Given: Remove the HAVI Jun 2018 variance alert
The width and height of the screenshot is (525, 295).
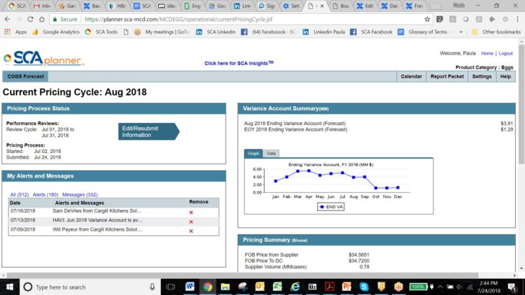Looking at the screenshot, I should [x=191, y=221].
